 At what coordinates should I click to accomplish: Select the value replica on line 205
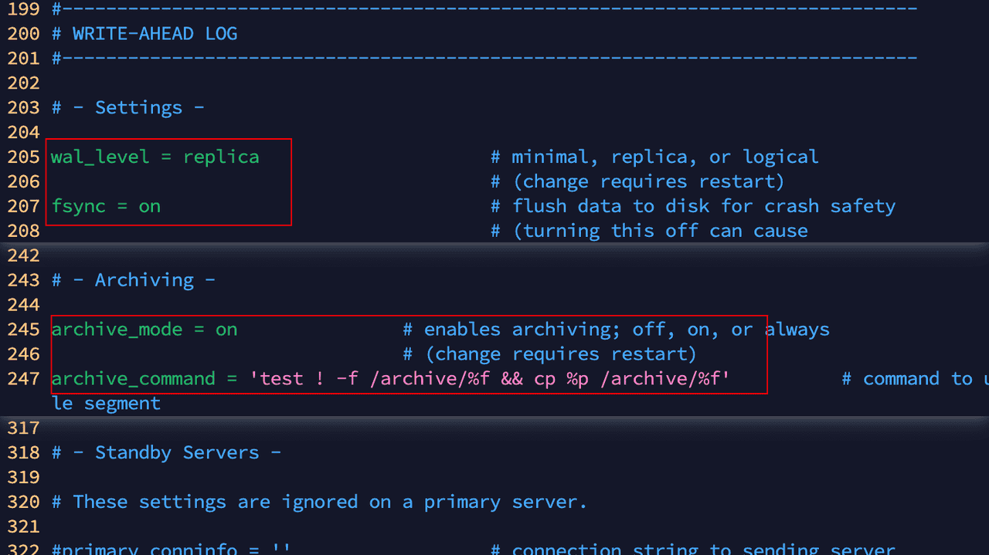point(222,157)
